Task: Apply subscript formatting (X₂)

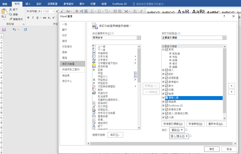Action: coord(49,18)
